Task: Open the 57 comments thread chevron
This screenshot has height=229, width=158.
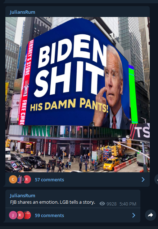Action: (143, 180)
